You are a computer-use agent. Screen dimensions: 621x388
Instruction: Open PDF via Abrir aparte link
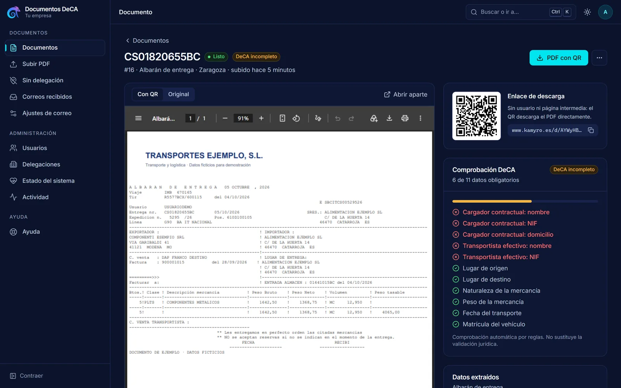pyautogui.click(x=406, y=95)
